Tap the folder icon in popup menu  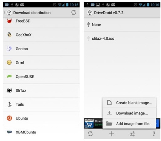tap(109, 123)
